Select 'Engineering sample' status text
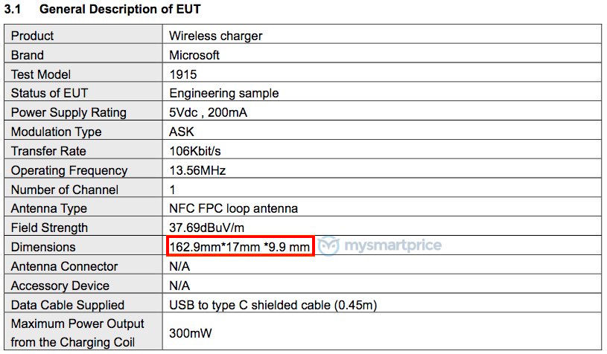 point(224,93)
